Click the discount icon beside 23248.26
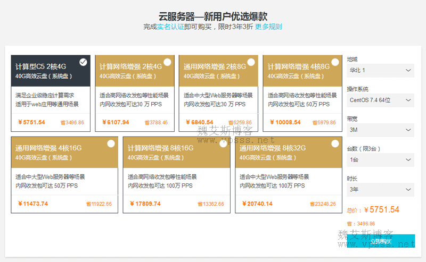Screen dimensions: 426x262 tap(312, 204)
